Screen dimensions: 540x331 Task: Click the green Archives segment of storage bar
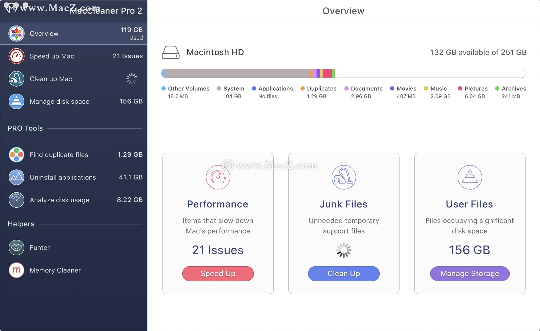click(333, 73)
